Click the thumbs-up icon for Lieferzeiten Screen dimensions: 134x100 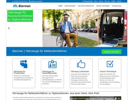pyautogui.click(x=81, y=64)
